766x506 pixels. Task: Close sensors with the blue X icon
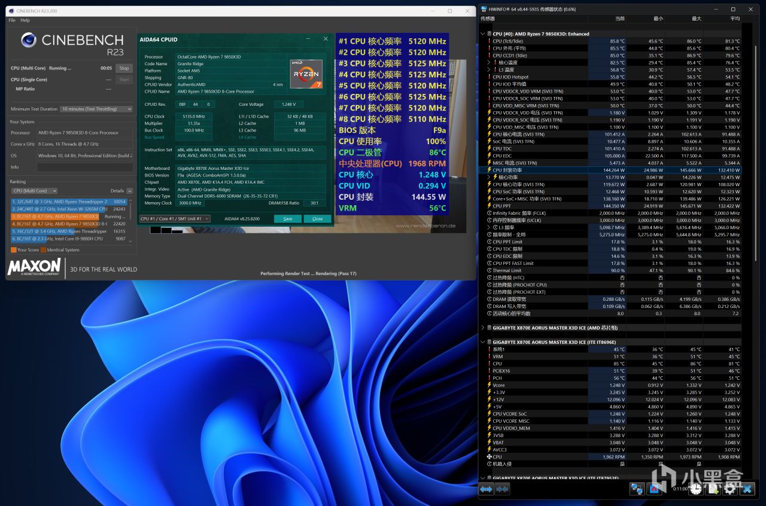point(747,489)
